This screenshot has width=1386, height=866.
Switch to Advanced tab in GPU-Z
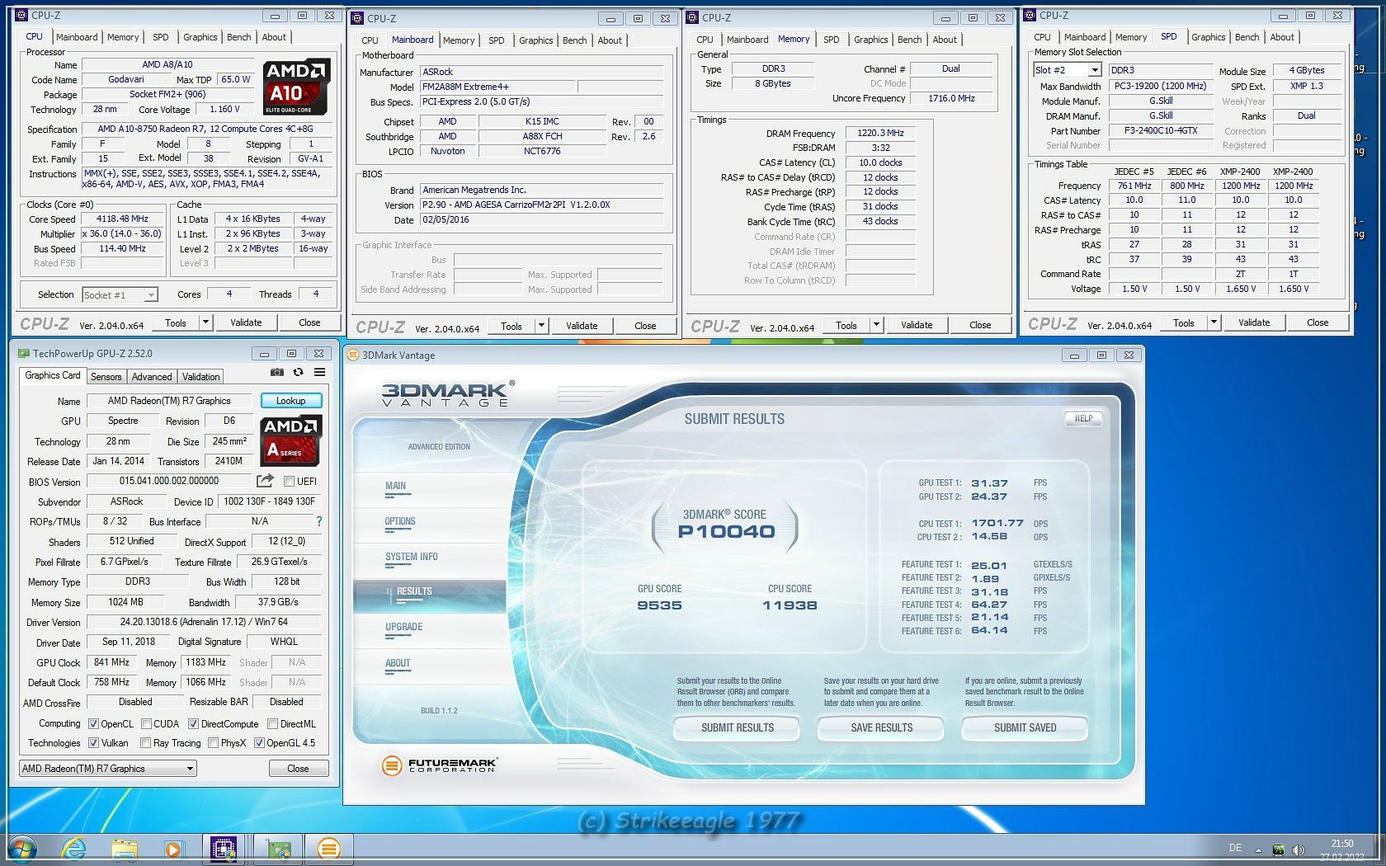152,377
